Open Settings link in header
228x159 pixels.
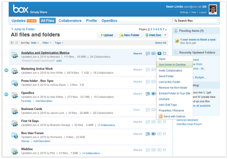pos(184,12)
